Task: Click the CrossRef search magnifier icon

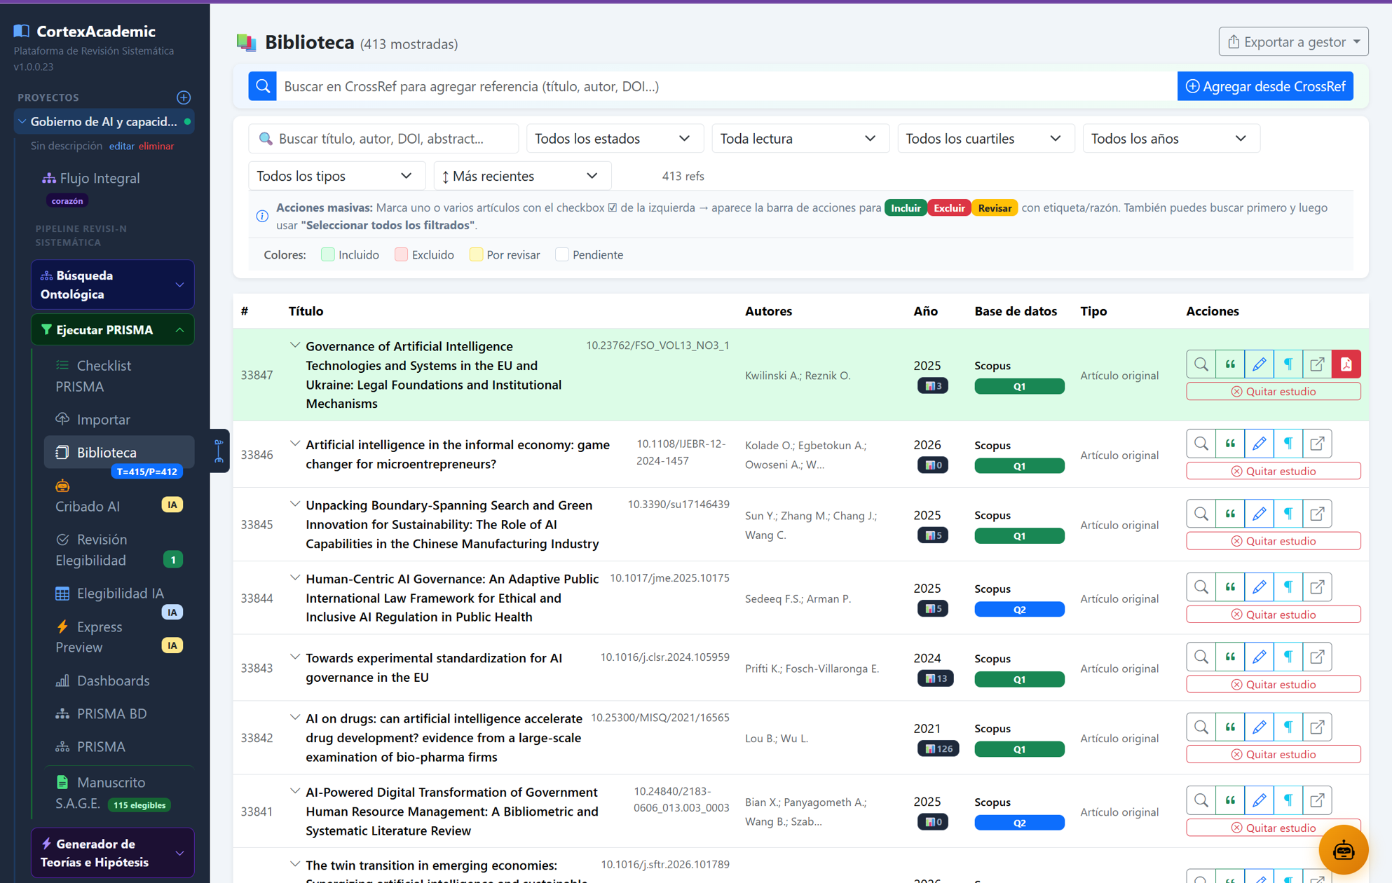Action: pos(263,86)
